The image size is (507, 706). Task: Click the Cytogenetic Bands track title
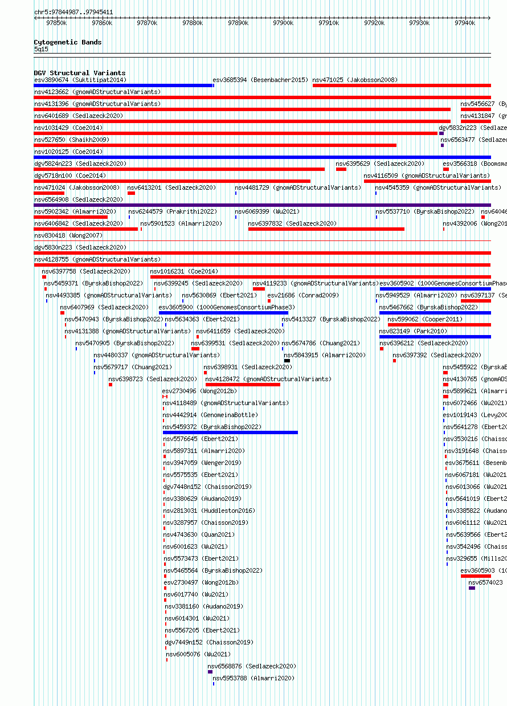point(68,42)
